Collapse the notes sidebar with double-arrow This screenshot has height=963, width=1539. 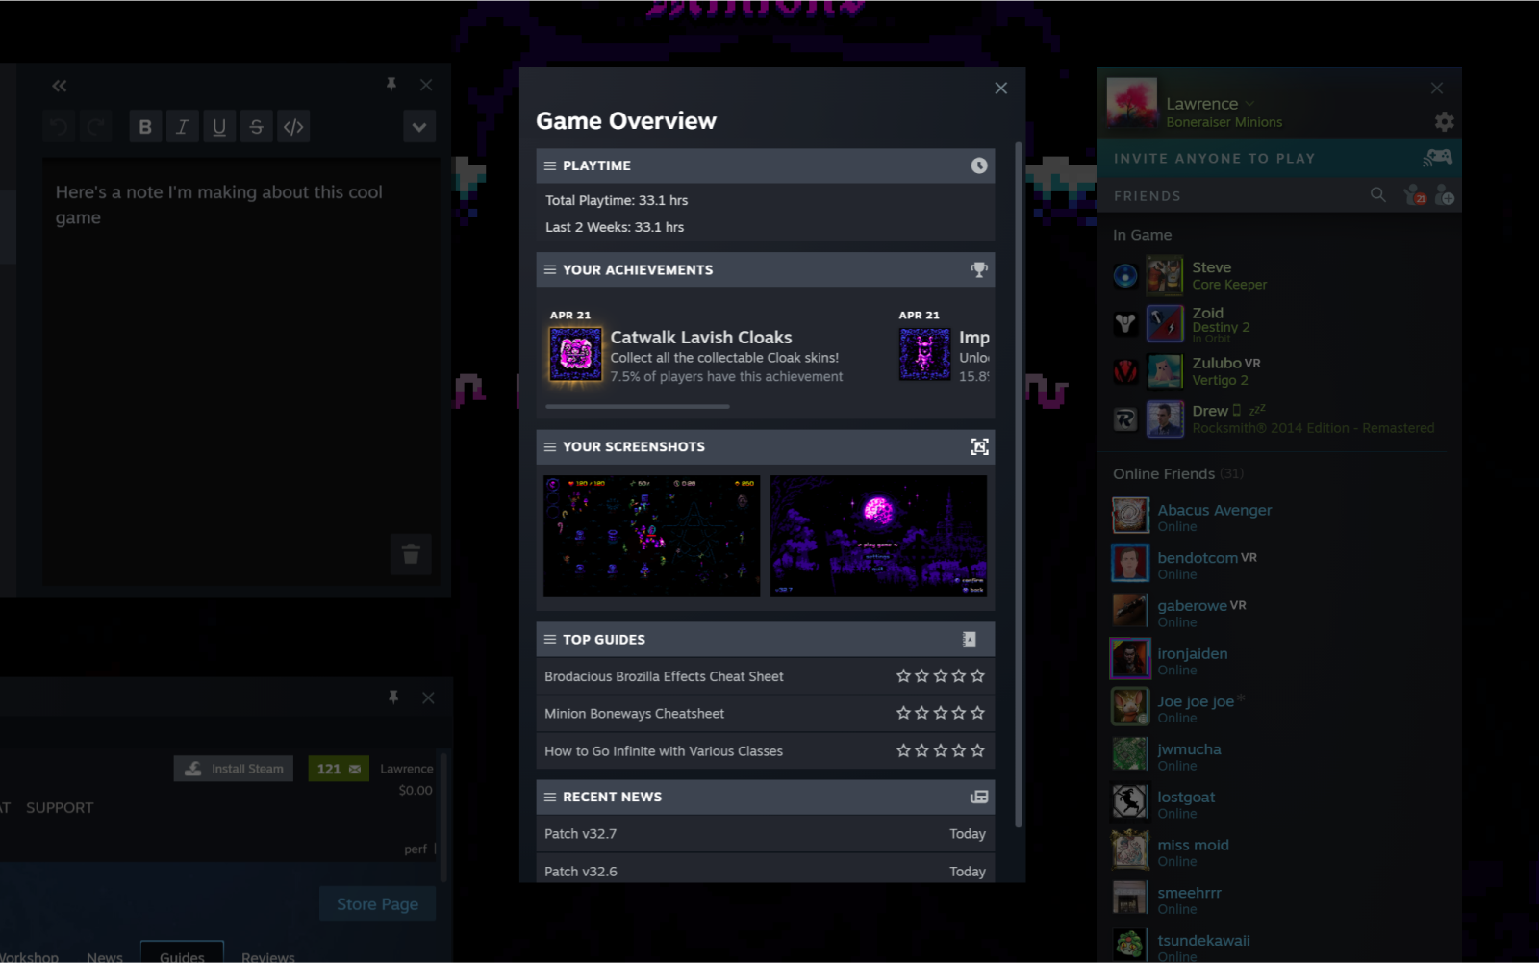59,85
